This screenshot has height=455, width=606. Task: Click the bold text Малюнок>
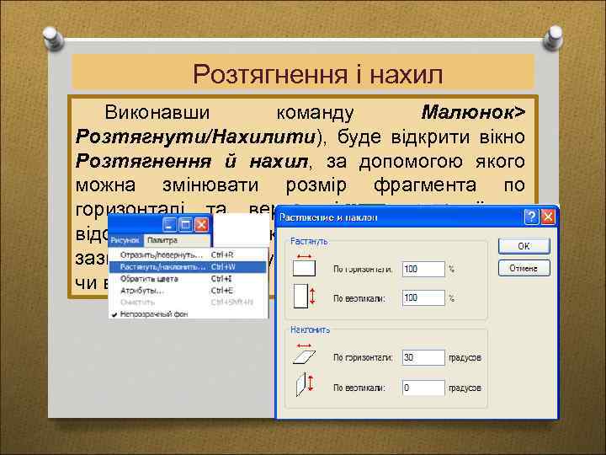click(473, 113)
